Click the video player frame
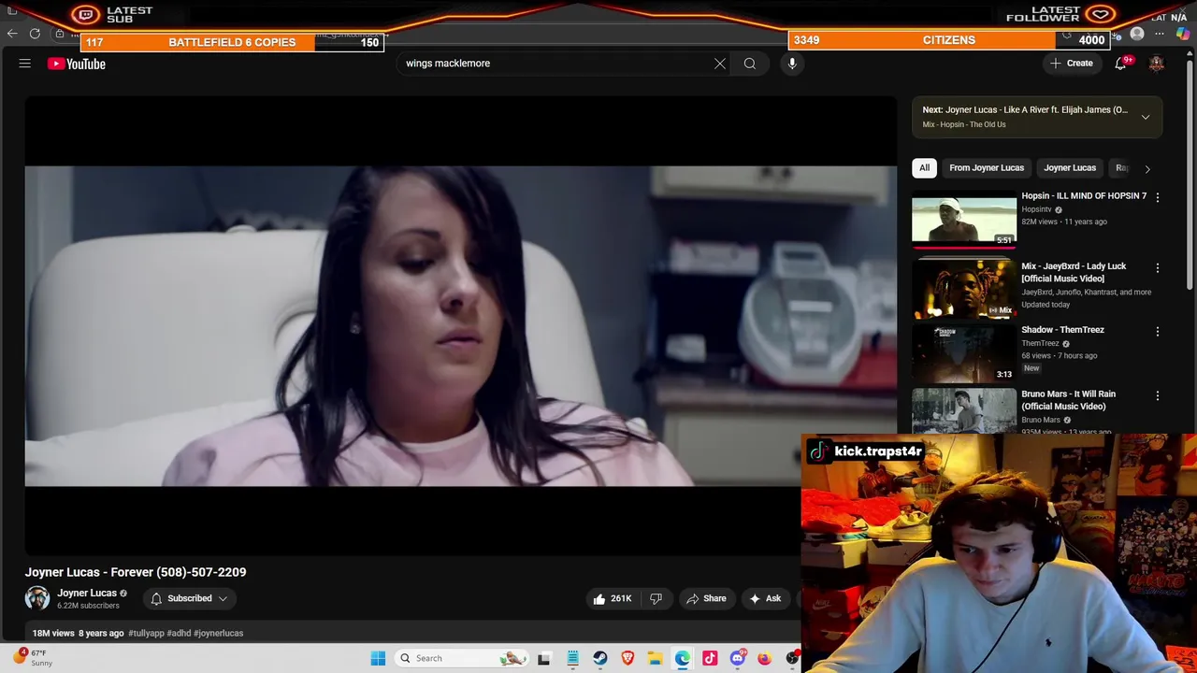Viewport: 1197px width, 673px height. click(460, 326)
